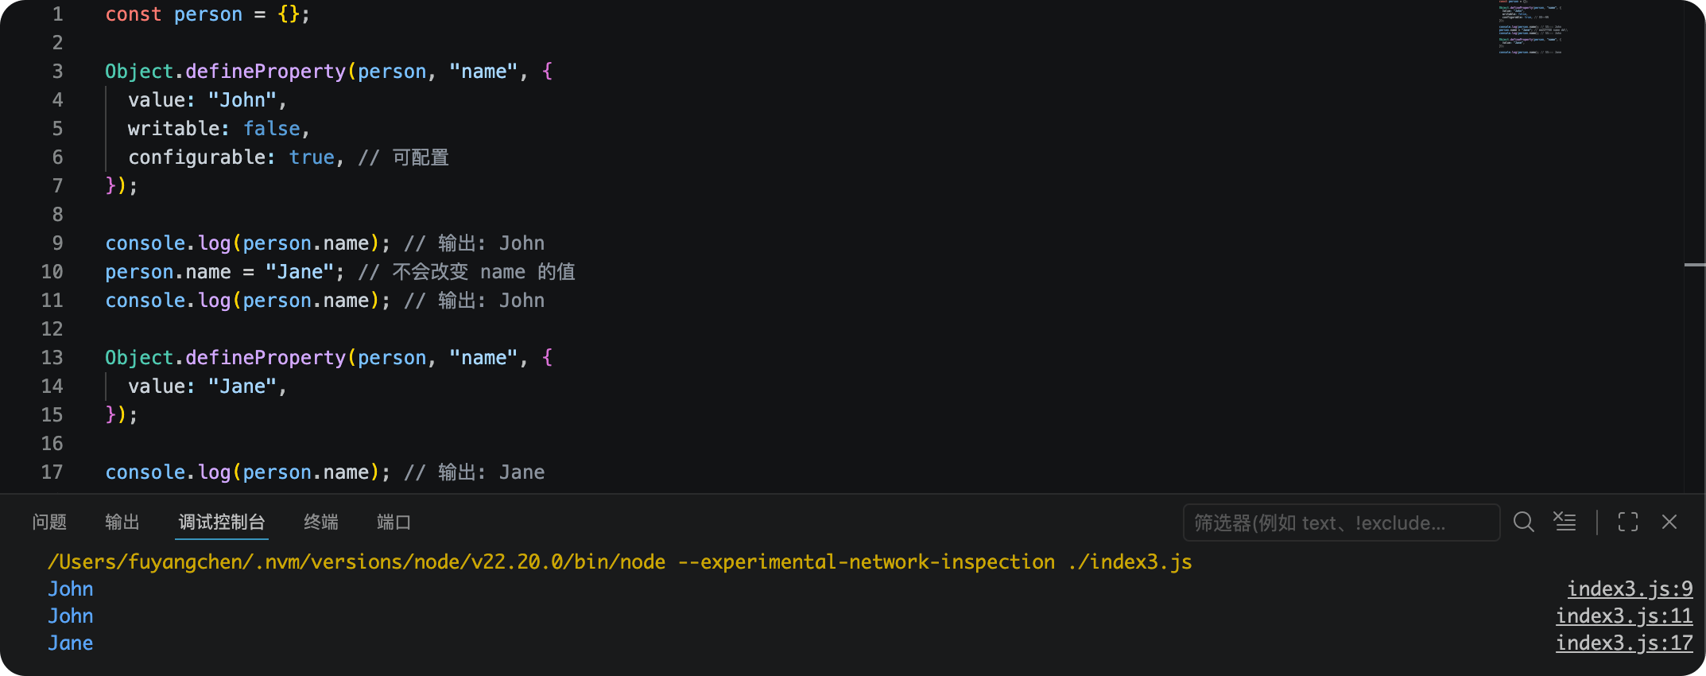Place cursor on writable: false line
The image size is (1706, 676).
point(219,129)
